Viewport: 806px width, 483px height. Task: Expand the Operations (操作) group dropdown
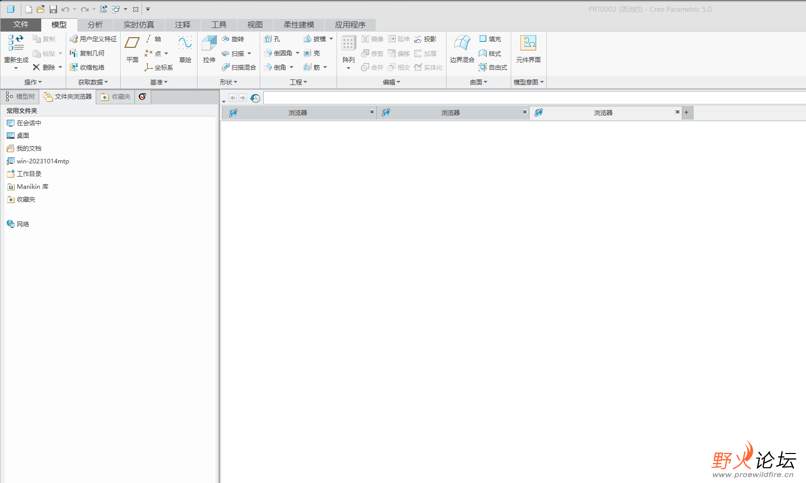tap(33, 82)
